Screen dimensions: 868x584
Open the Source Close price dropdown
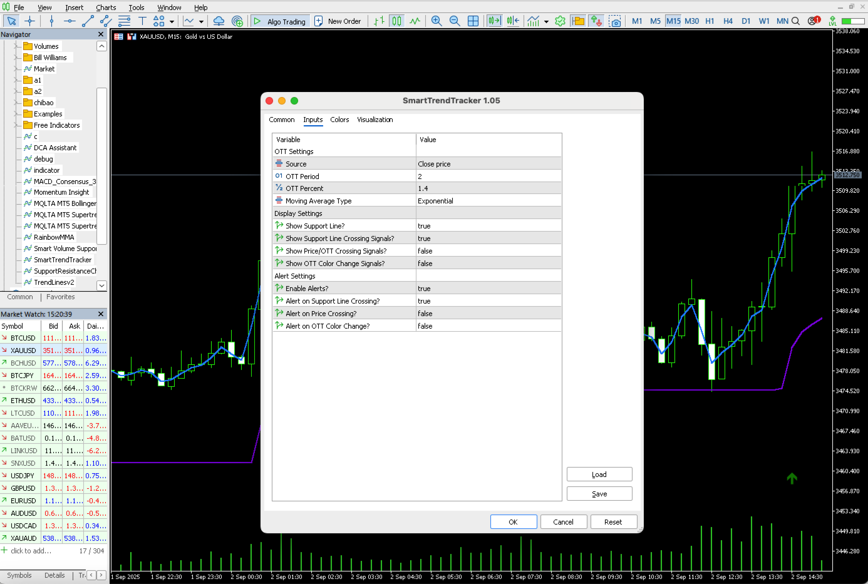coord(488,164)
